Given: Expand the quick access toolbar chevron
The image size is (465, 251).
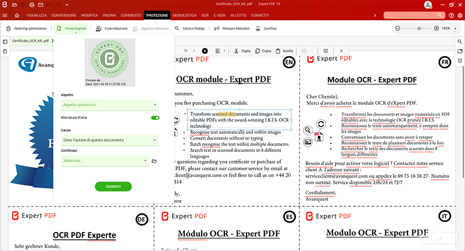Looking at the screenshot, I should [x=67, y=5].
